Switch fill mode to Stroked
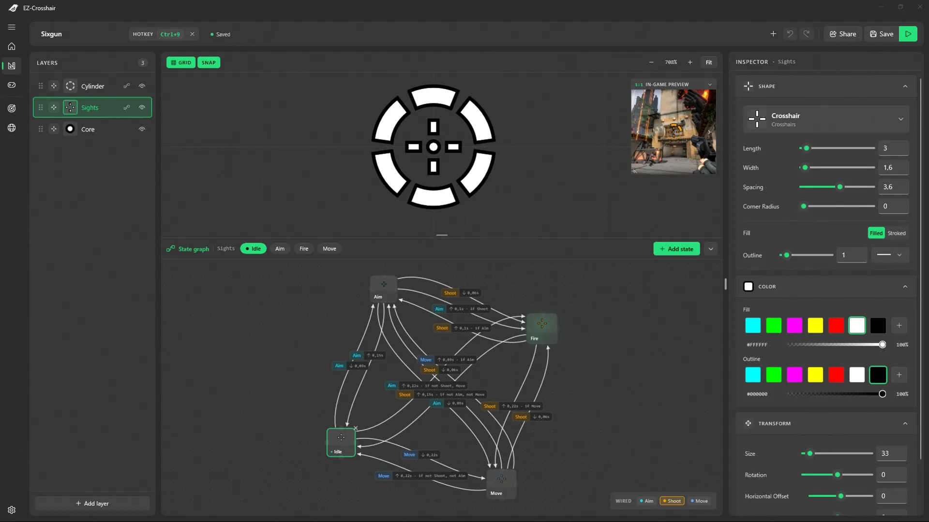Viewport: 929px width, 522px height. click(x=897, y=233)
